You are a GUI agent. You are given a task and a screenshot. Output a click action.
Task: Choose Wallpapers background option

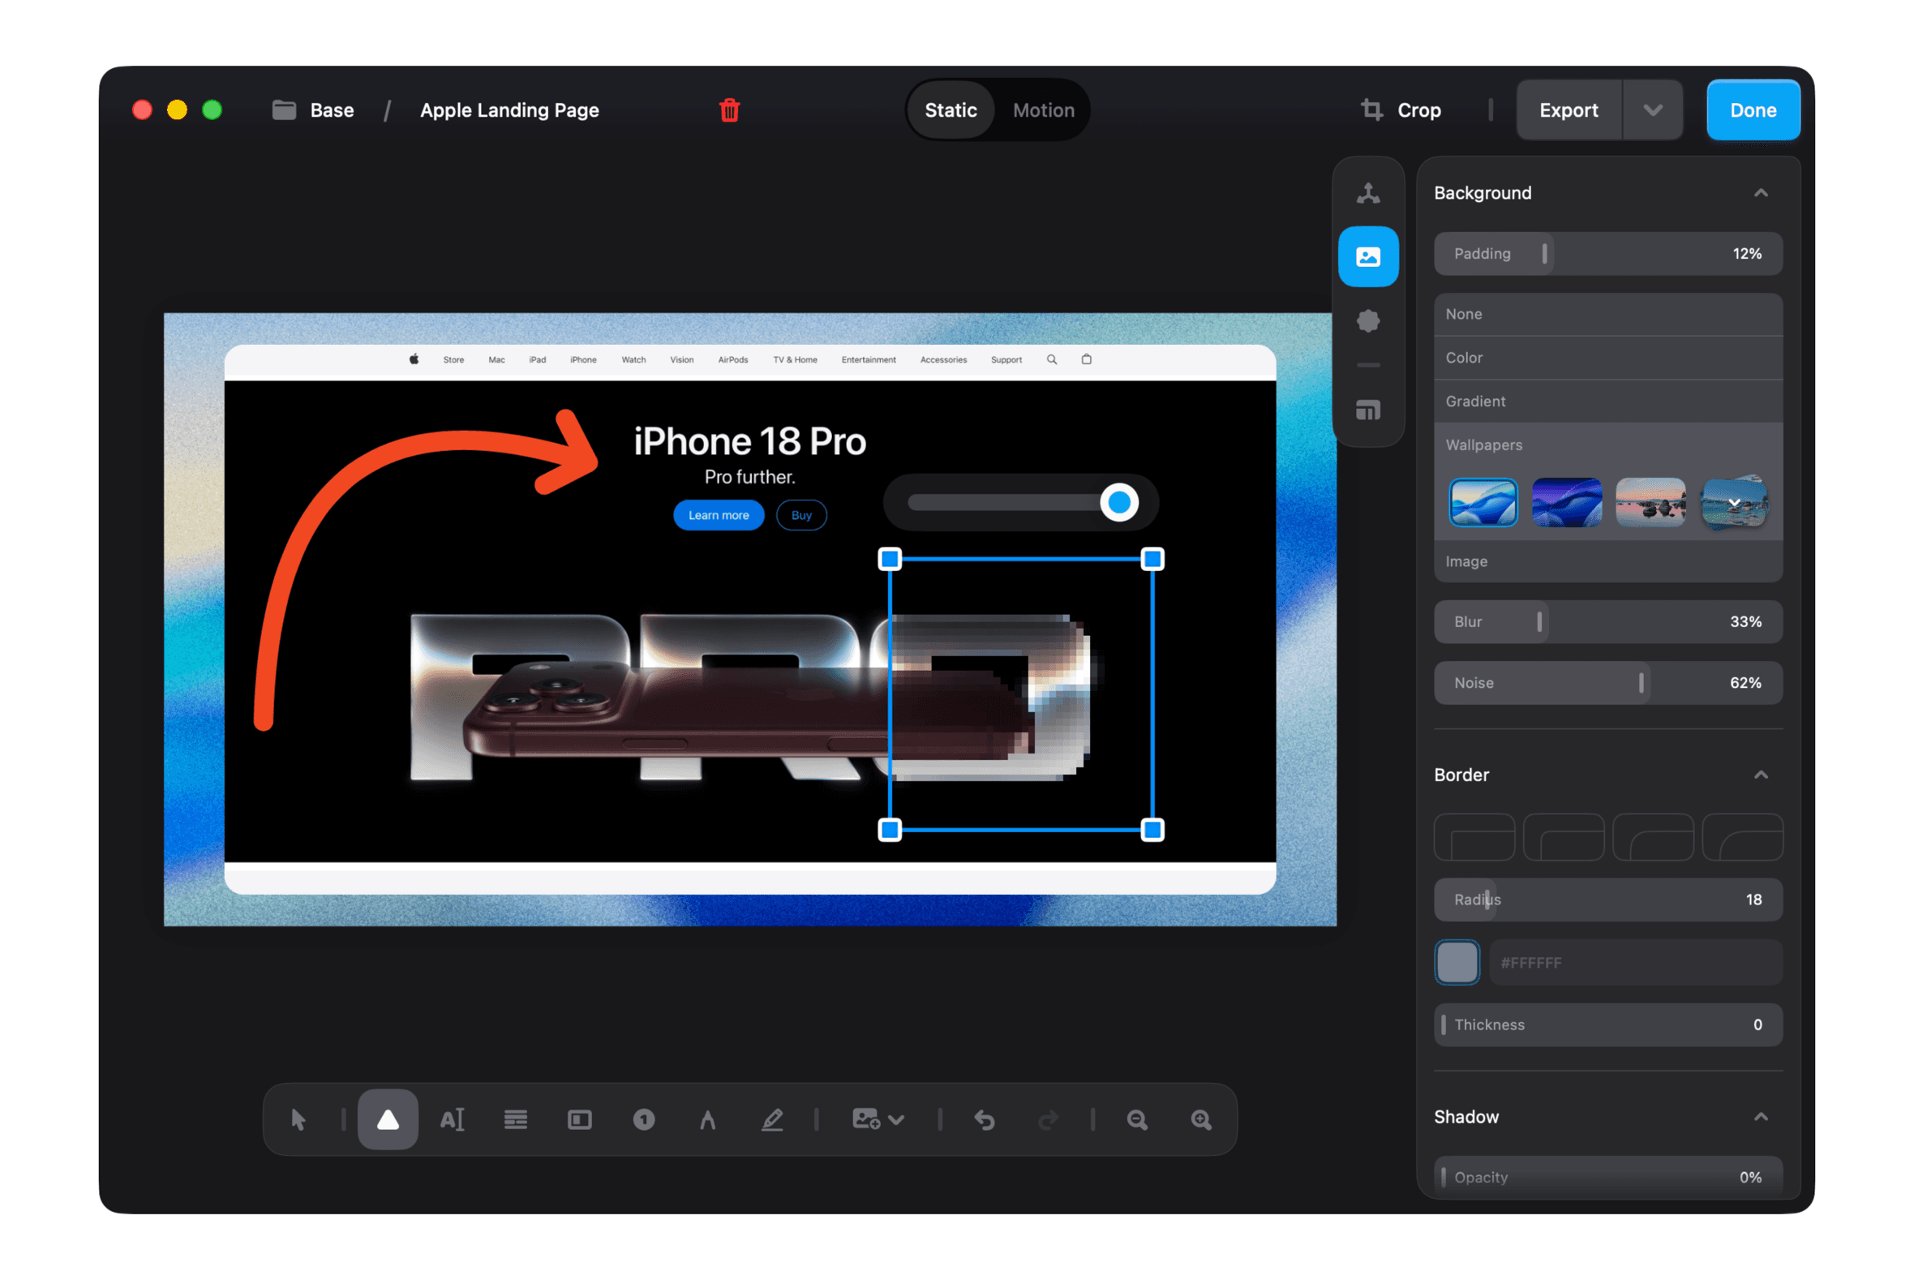click(x=1608, y=445)
